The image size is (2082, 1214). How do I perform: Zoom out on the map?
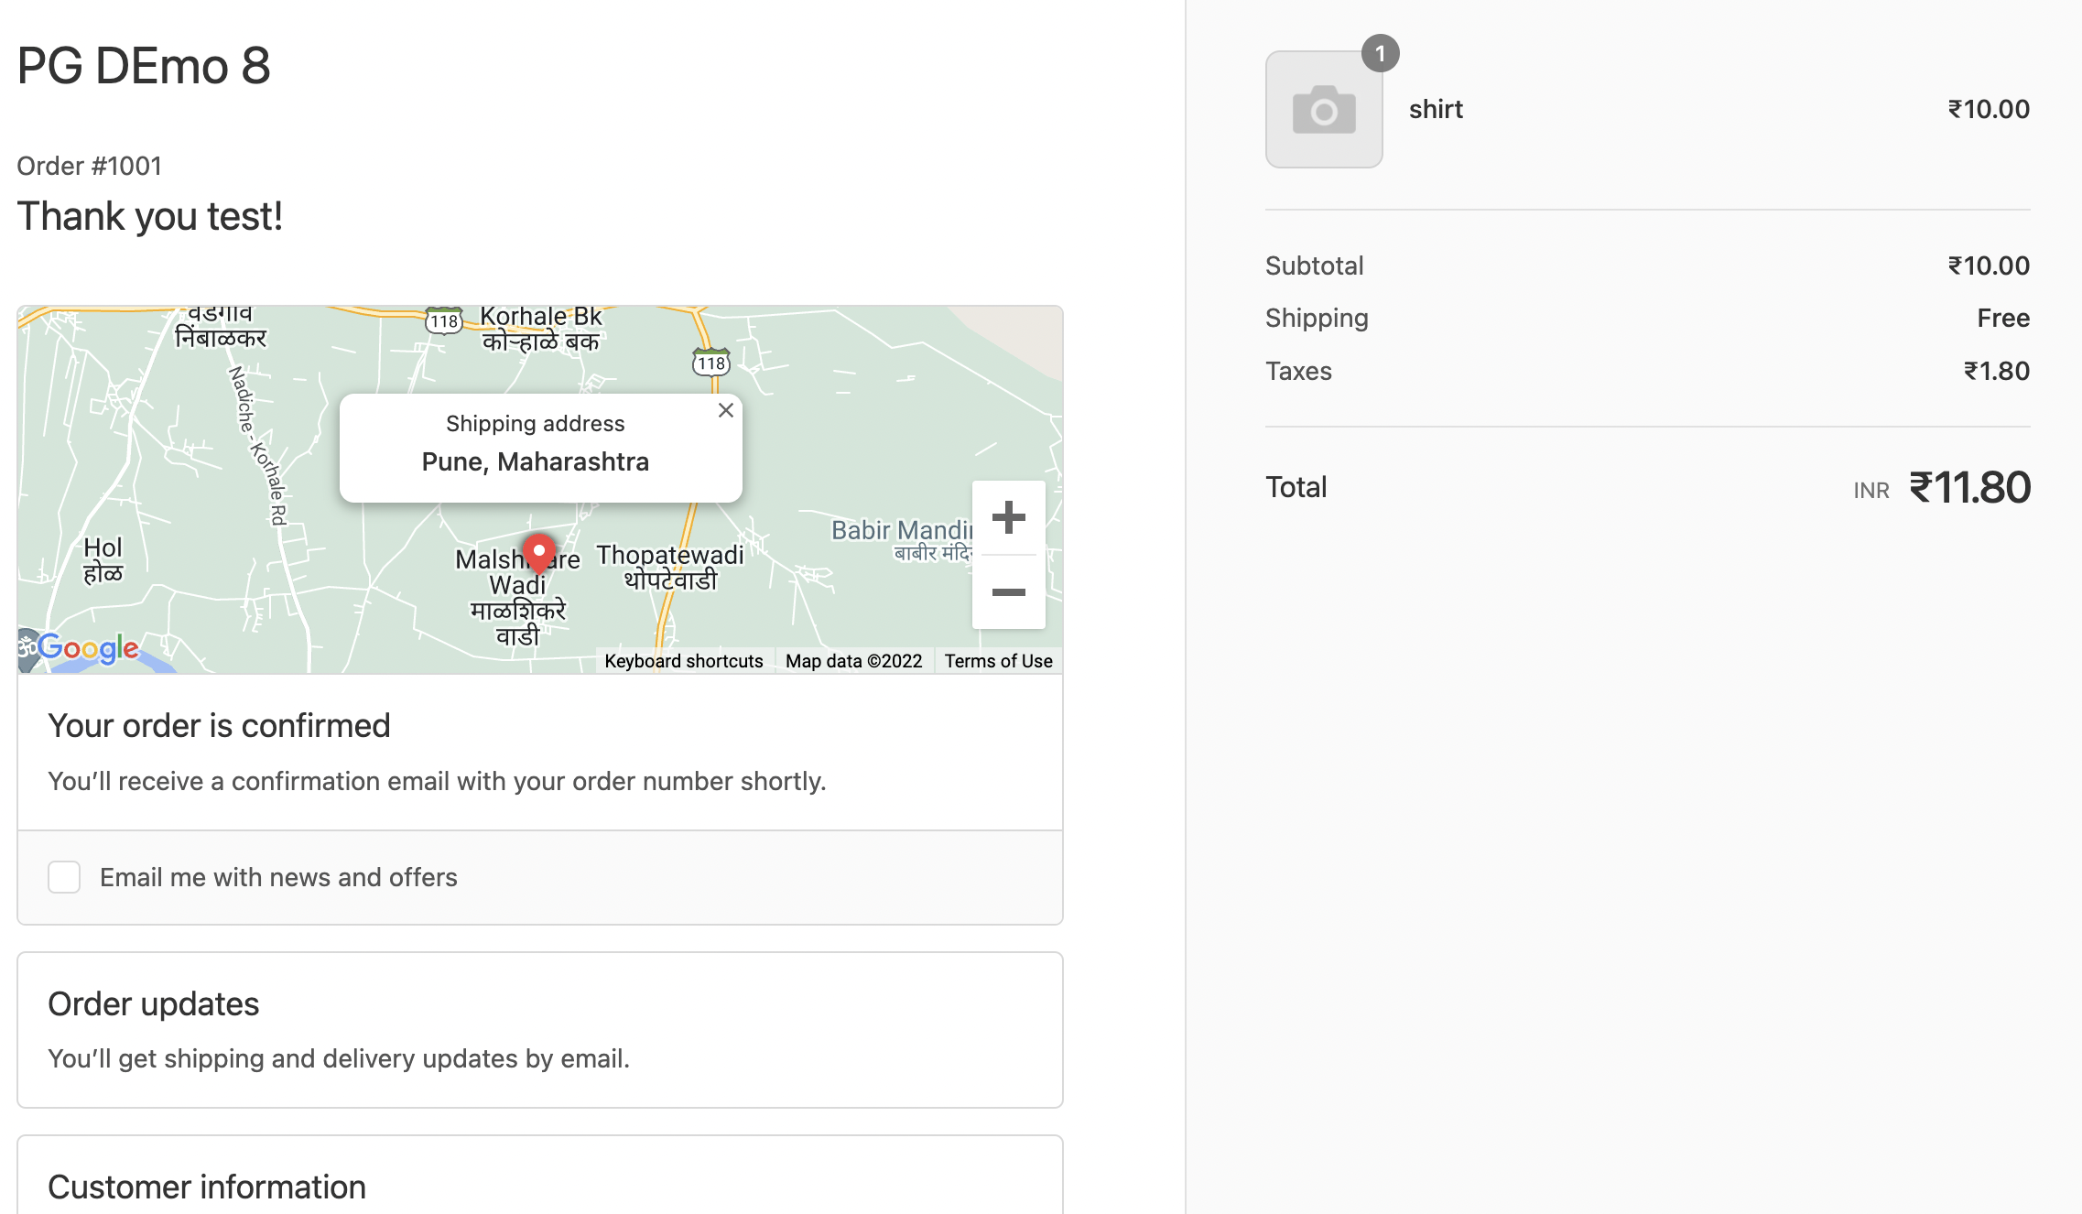click(1008, 592)
